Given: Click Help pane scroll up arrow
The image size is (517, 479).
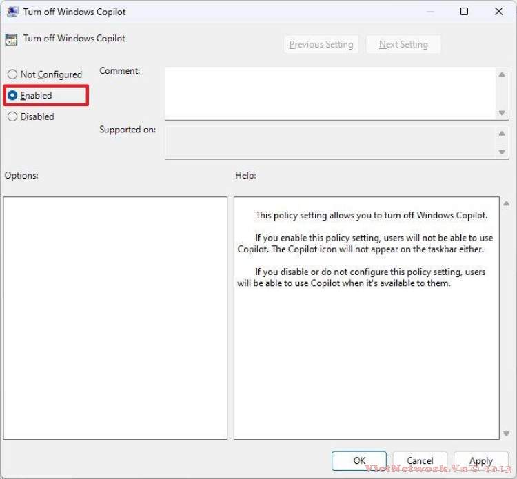Looking at the screenshot, I should tap(506, 203).
